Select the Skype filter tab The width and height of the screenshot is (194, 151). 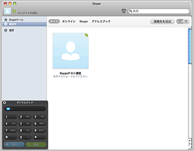[83, 22]
